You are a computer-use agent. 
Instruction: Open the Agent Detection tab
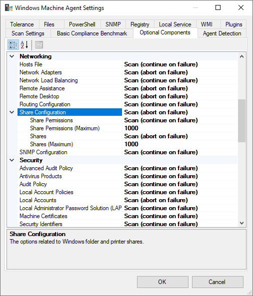click(222, 33)
